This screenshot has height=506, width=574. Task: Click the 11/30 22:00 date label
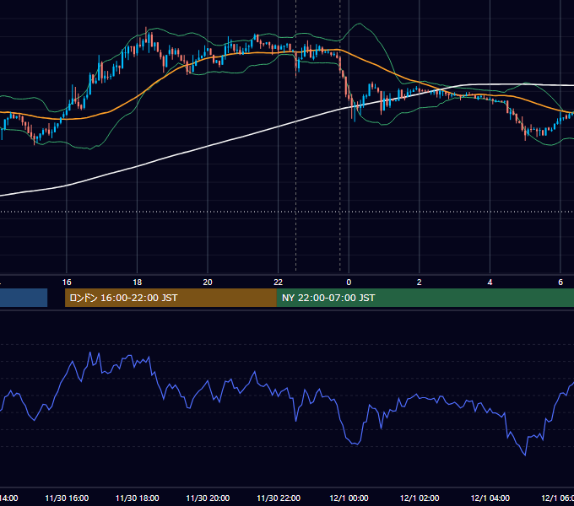point(279,498)
